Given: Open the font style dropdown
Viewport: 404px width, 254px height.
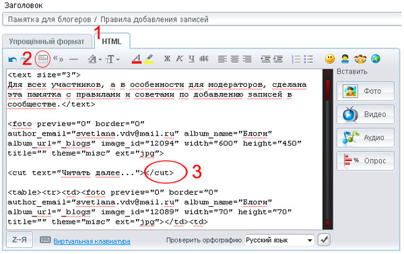Looking at the screenshot, I should (x=94, y=59).
